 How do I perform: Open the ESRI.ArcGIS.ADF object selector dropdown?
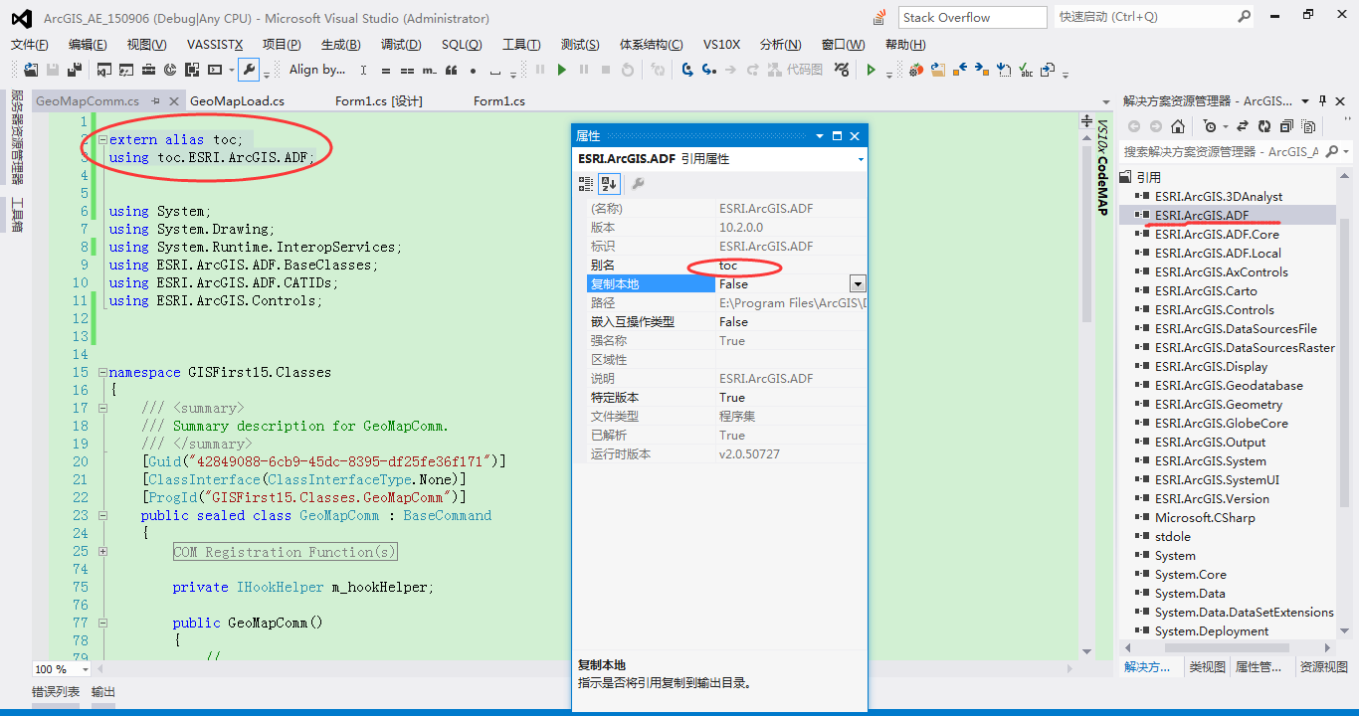tap(861, 159)
